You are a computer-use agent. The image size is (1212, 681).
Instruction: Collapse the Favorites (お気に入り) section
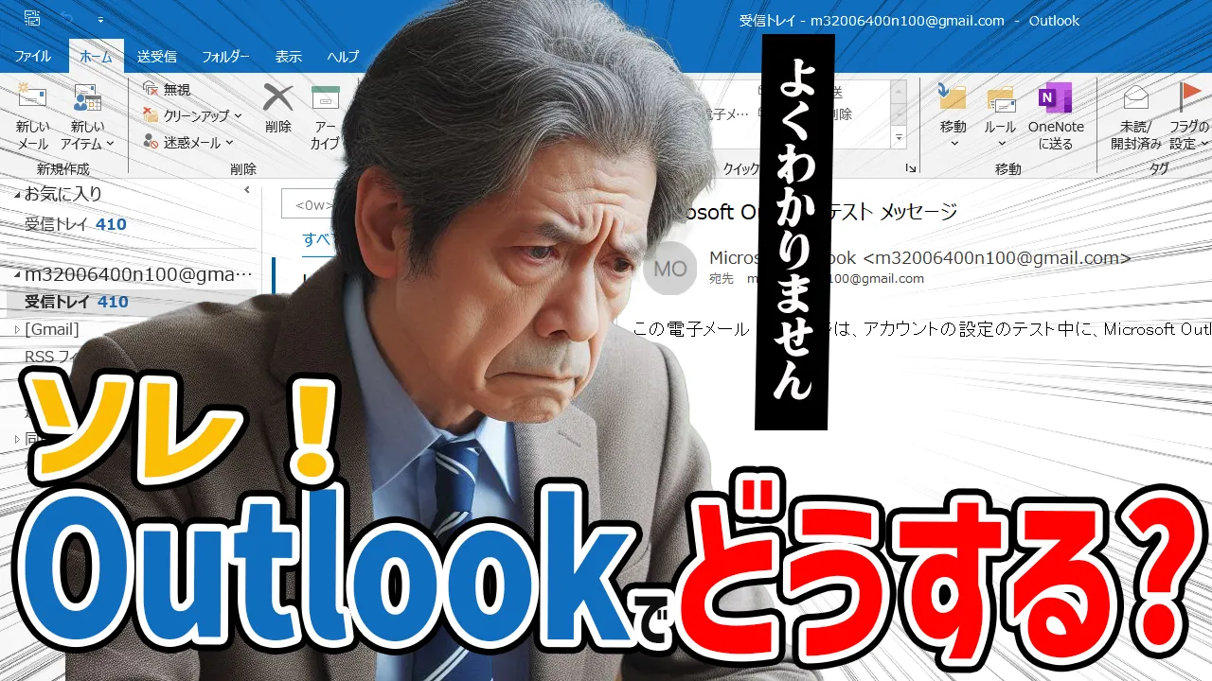(16, 194)
